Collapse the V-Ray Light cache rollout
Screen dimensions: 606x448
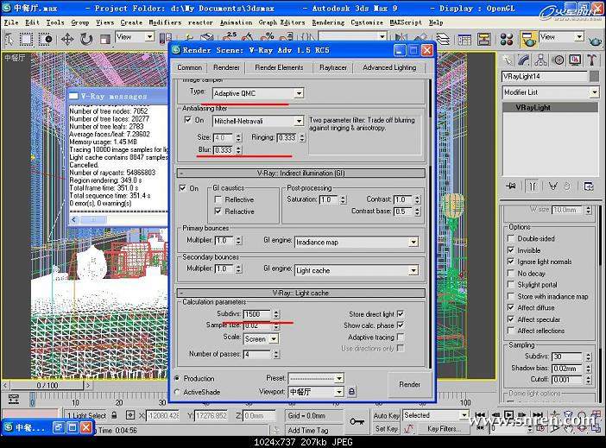pyautogui.click(x=301, y=293)
